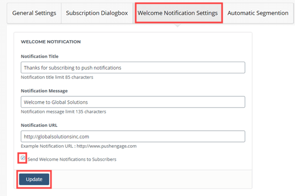Focus the Notification Title text field
Image resolution: width=295 pixels, height=196 pixels.
tap(133, 67)
